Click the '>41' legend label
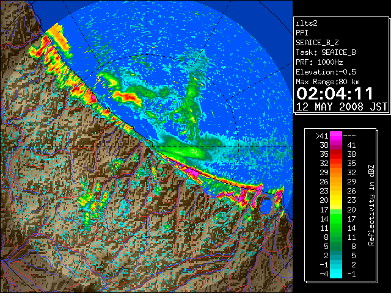 [322, 136]
